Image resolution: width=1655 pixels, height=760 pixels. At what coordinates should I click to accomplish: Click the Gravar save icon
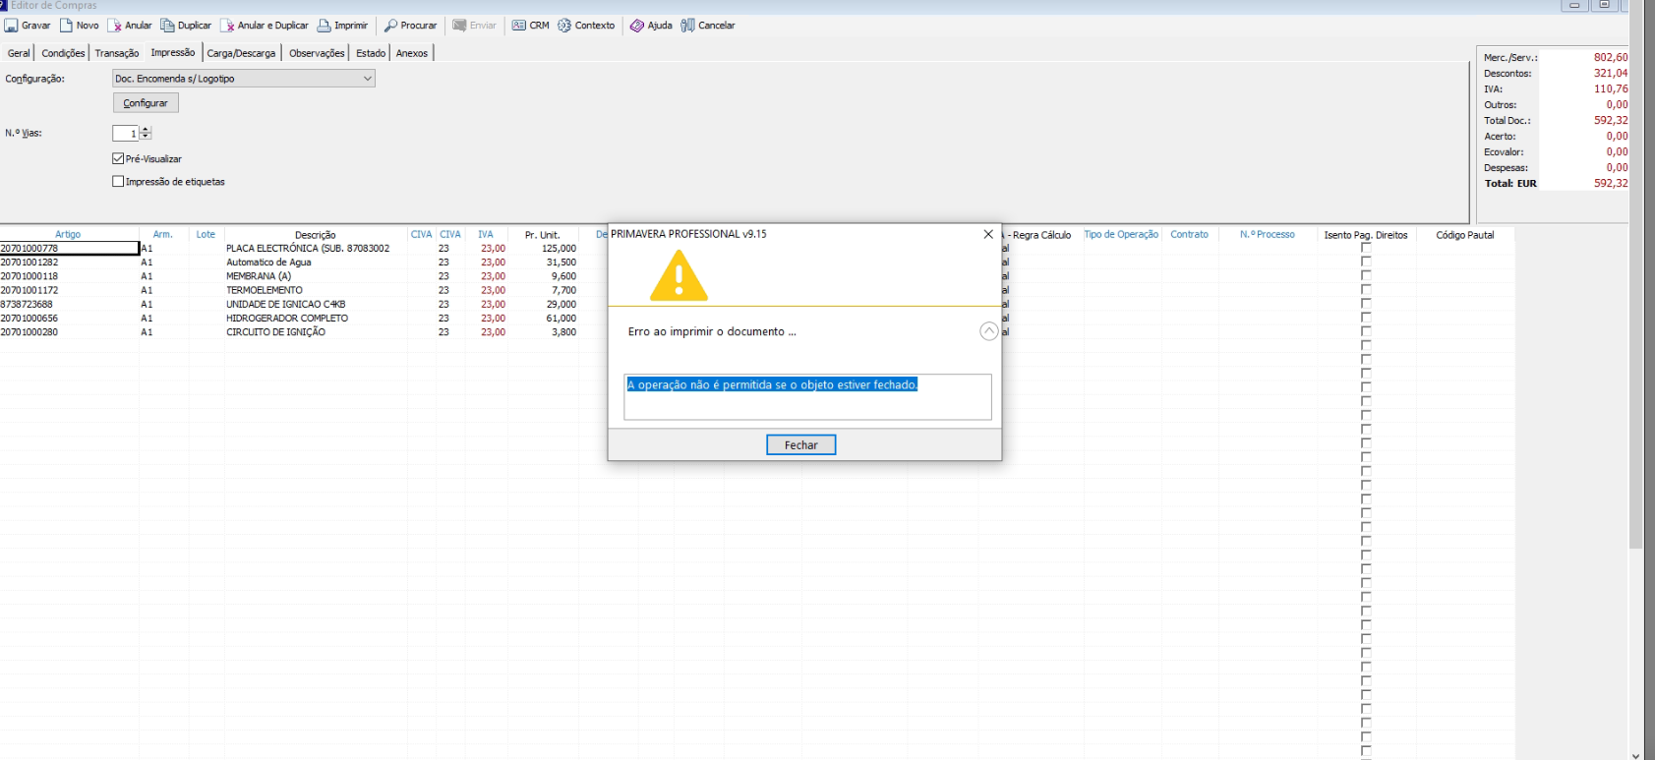(x=12, y=26)
